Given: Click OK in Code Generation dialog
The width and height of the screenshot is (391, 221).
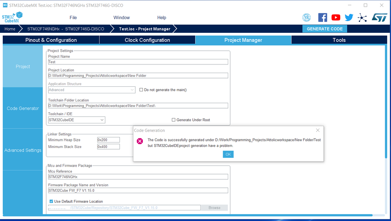Looking at the screenshot, I should coord(228,154).
